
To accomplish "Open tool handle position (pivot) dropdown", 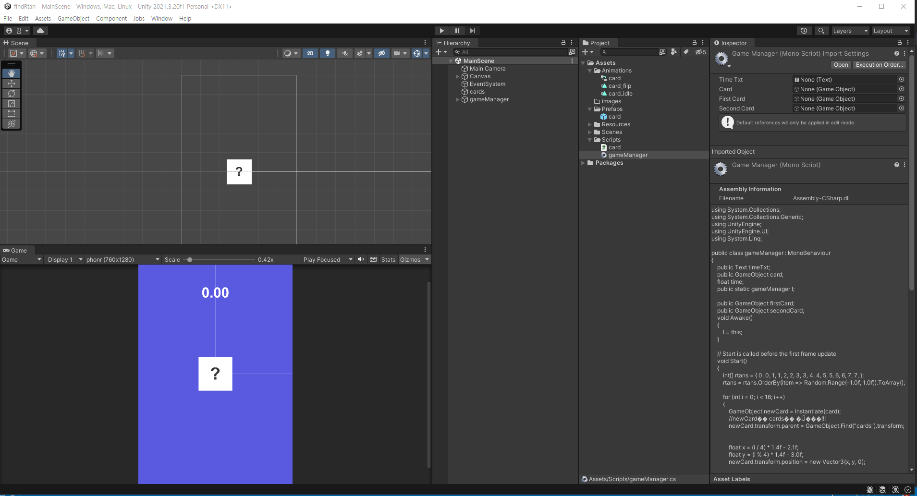I will (x=17, y=53).
